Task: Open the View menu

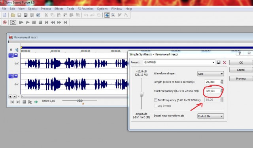Action: tap(21, 9)
